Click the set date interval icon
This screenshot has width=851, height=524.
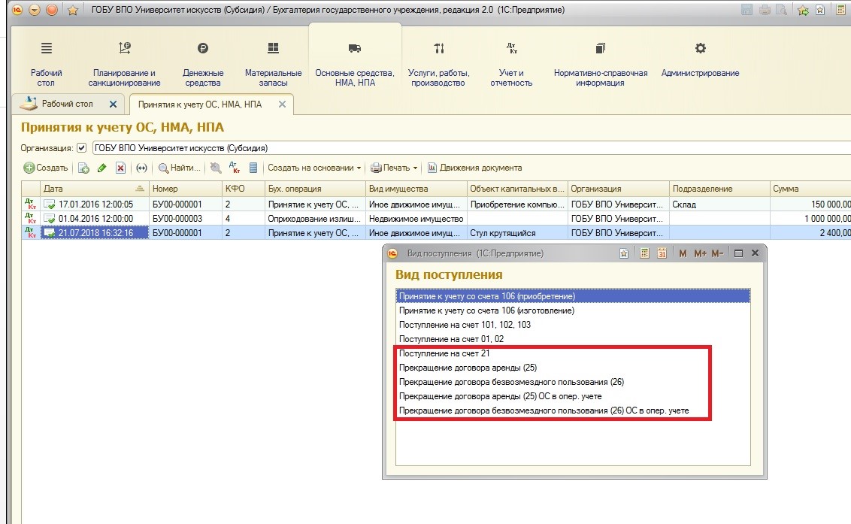point(141,168)
